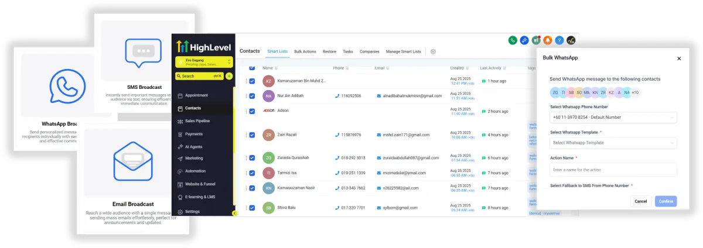The width and height of the screenshot is (703, 248).
Task: Cancel the Bulk WhatsApp dialog
Action: pos(641,201)
